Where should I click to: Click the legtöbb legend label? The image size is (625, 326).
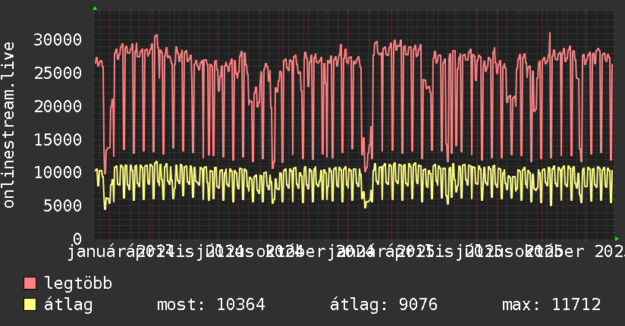[x=78, y=284]
